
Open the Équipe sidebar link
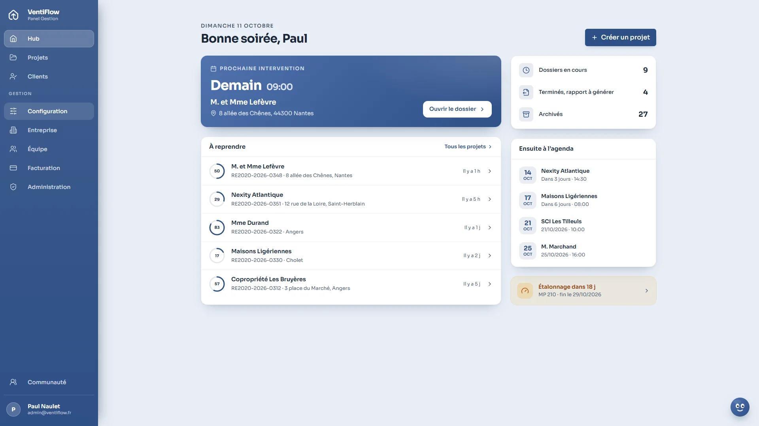click(49, 149)
